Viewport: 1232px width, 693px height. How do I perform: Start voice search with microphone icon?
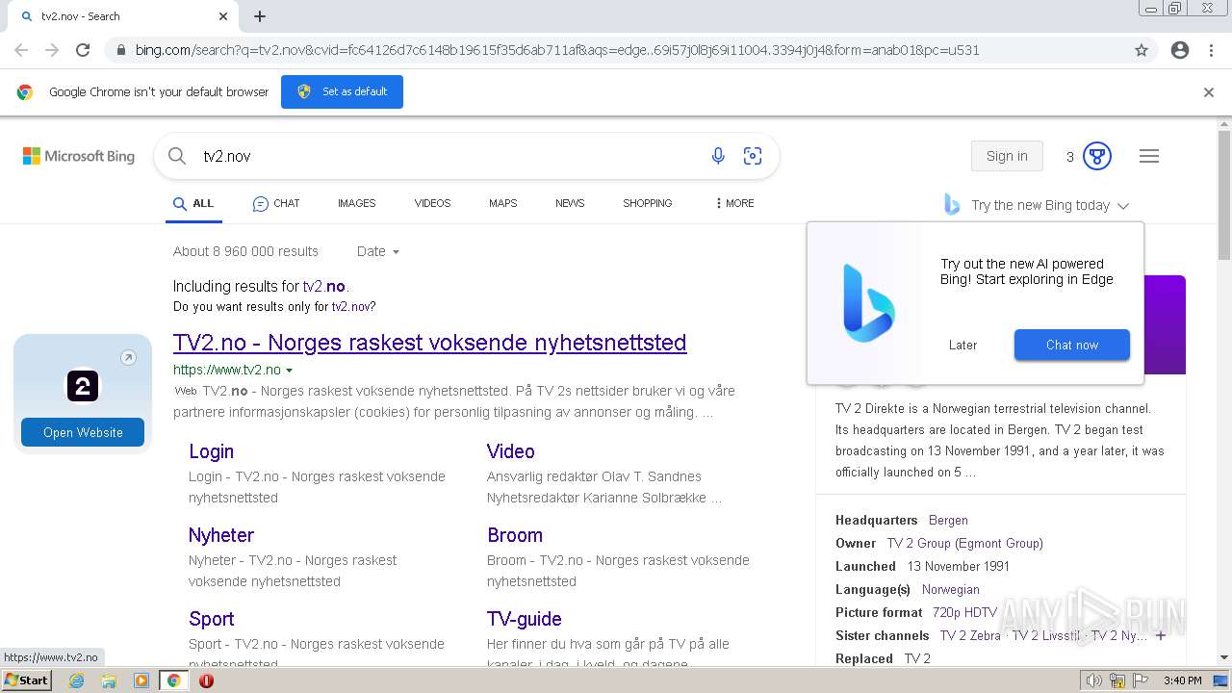coord(718,156)
